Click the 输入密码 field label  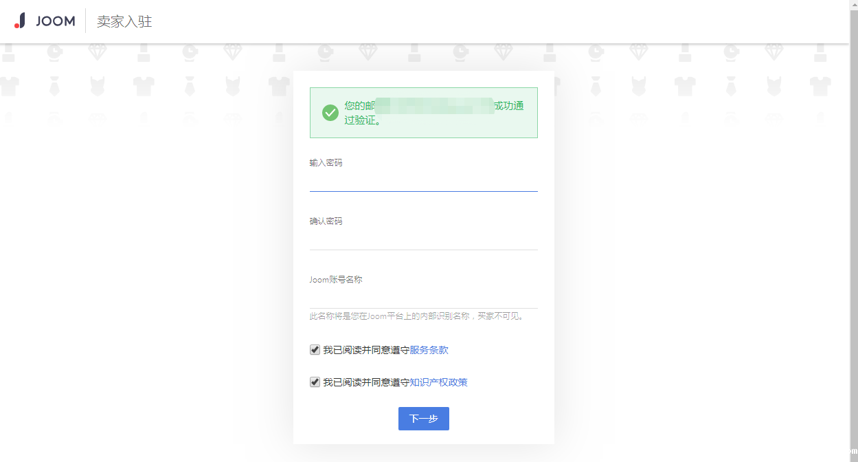(326, 163)
